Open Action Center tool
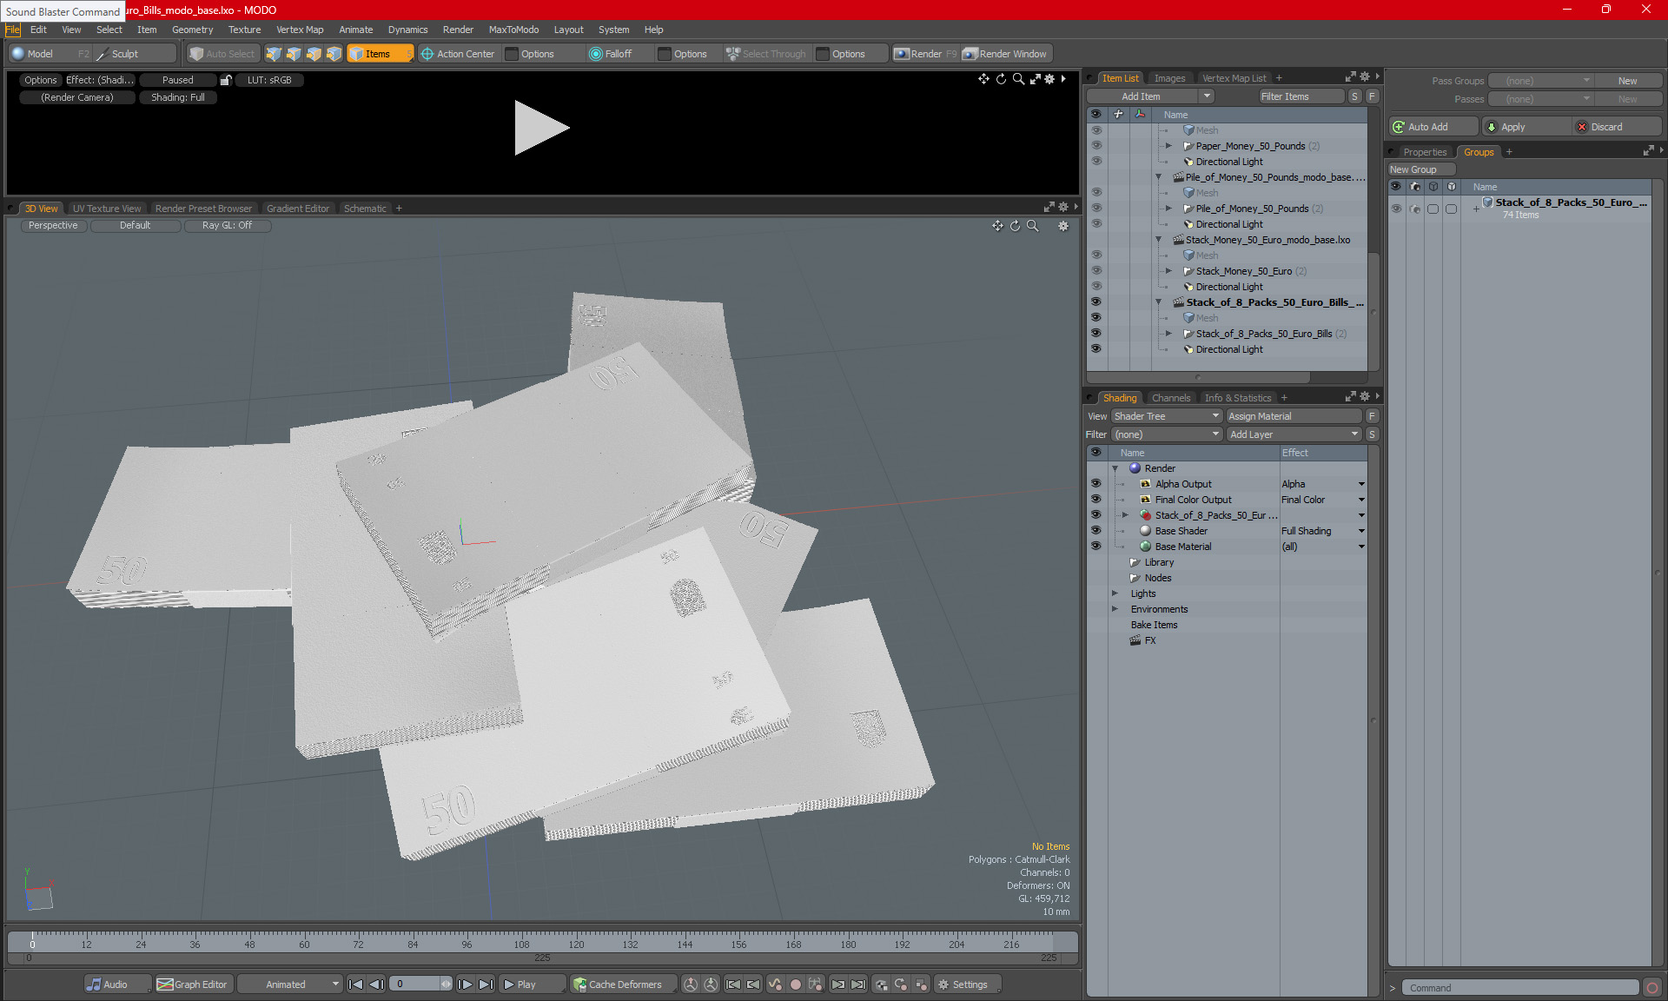This screenshot has height=1001, width=1668. point(458,54)
